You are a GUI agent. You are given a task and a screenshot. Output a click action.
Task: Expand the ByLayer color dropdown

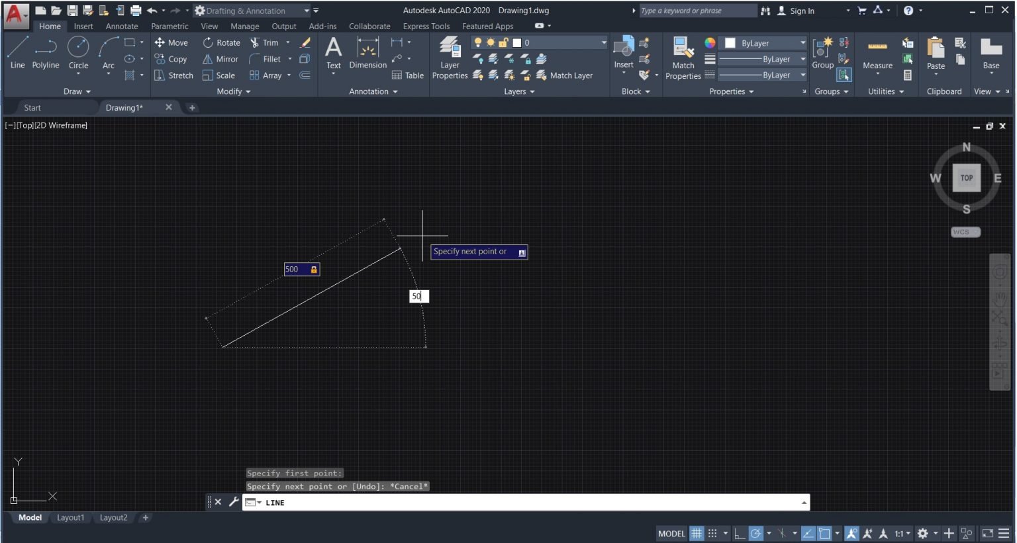[x=802, y=42]
